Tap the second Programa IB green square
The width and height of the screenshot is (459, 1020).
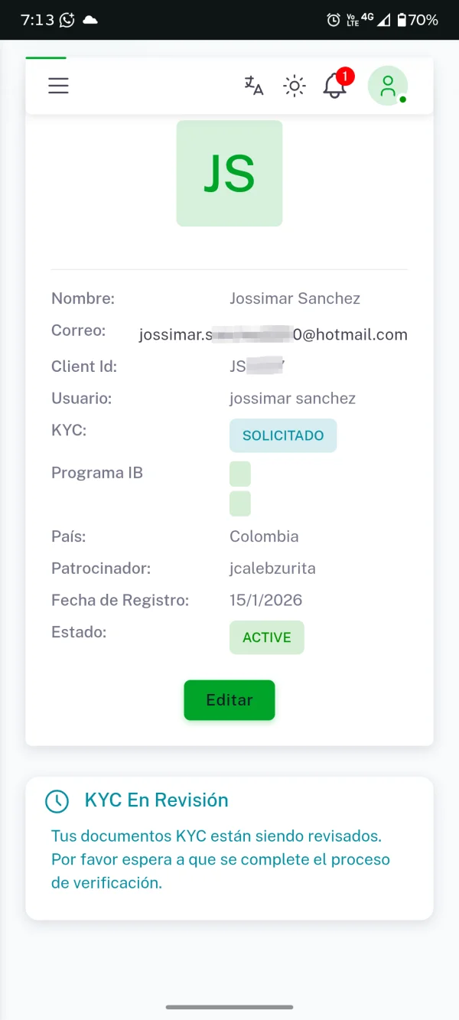click(240, 503)
